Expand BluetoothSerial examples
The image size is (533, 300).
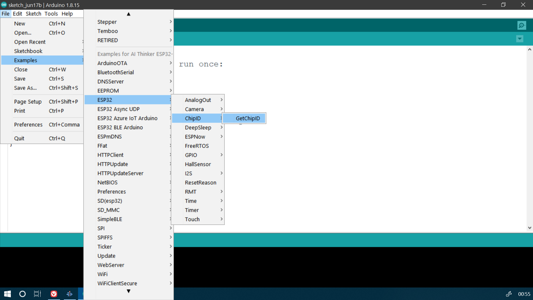pyautogui.click(x=129, y=72)
